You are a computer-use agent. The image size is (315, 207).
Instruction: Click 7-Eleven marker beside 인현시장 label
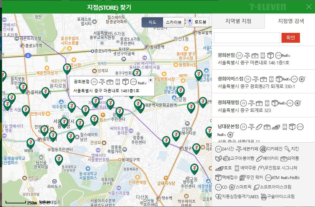click(26, 110)
